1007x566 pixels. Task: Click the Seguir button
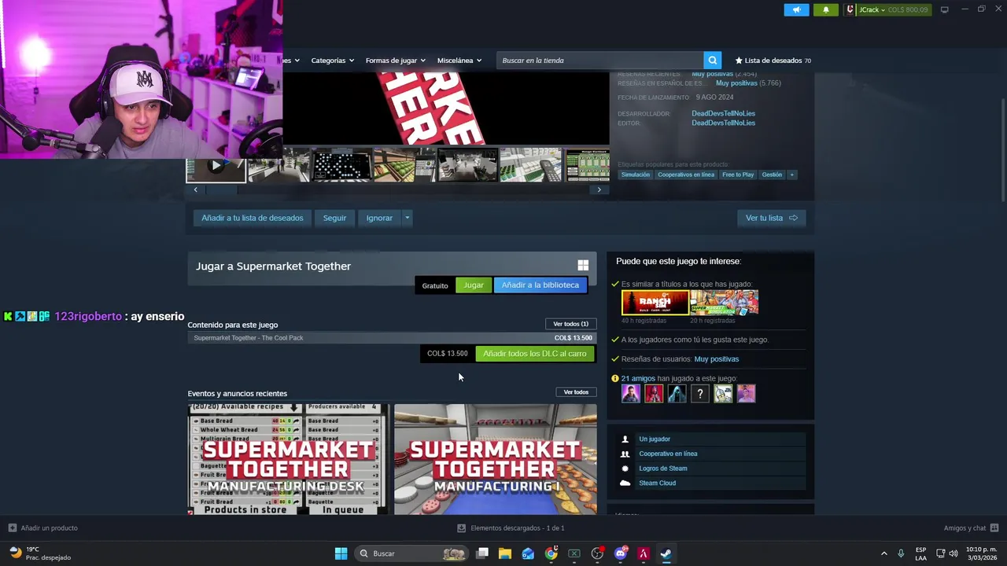tap(334, 218)
